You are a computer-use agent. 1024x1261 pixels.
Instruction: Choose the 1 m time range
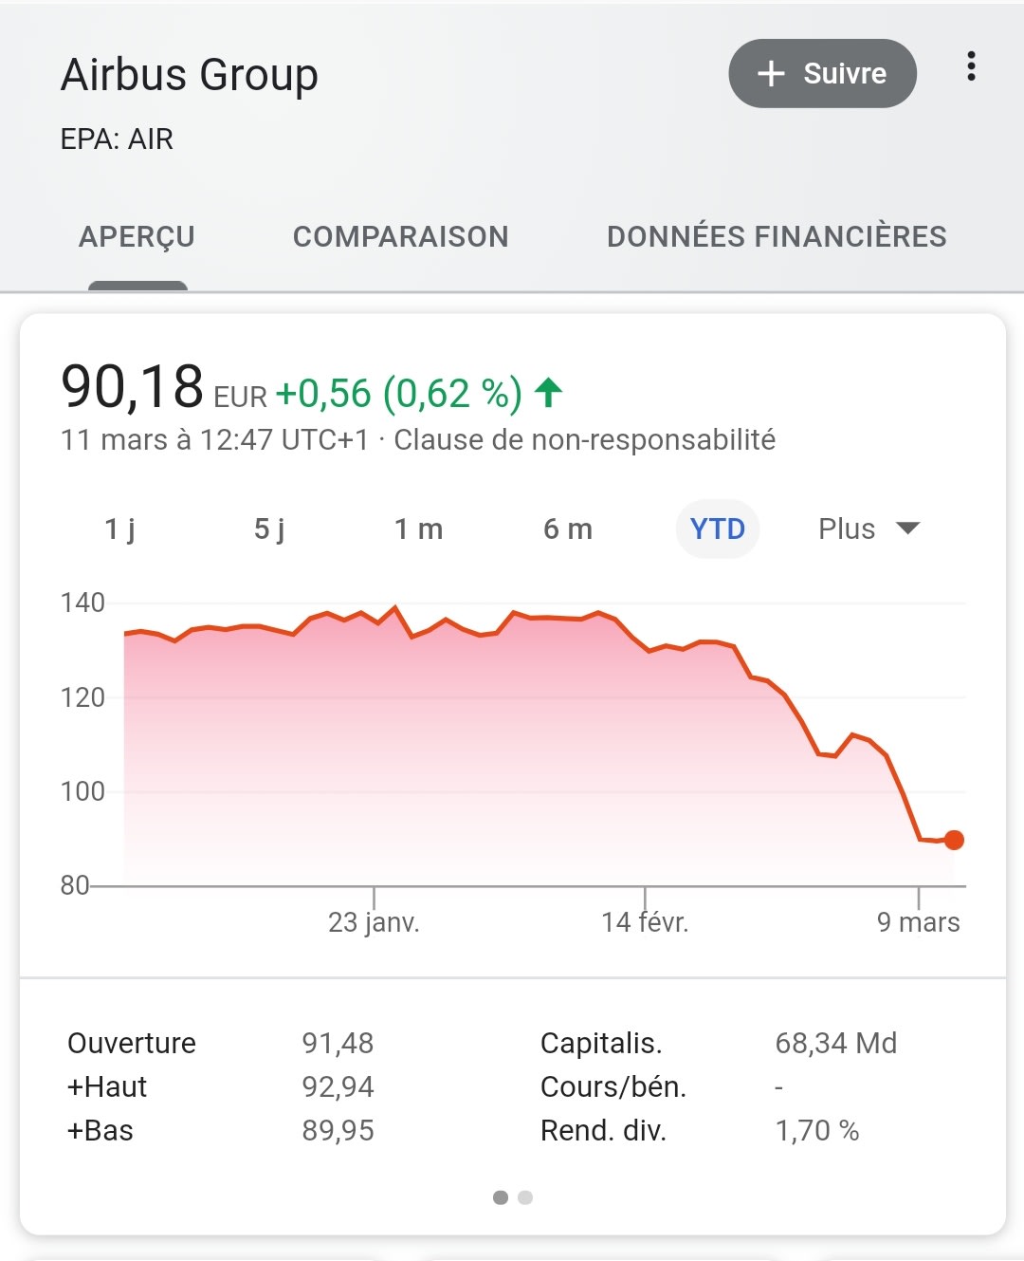pos(418,529)
